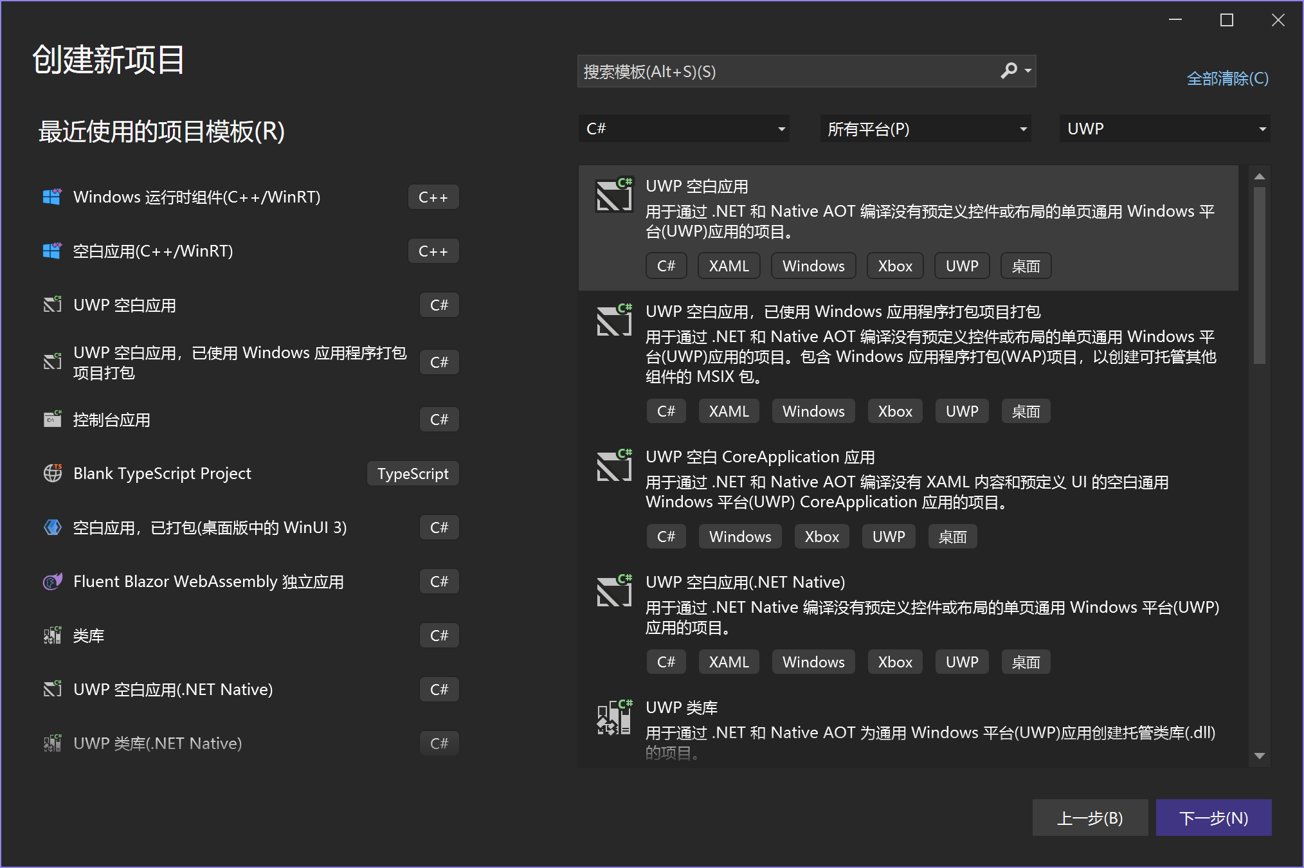
Task: Click the Blank TypeScript Project globe icon
Action: tap(52, 473)
